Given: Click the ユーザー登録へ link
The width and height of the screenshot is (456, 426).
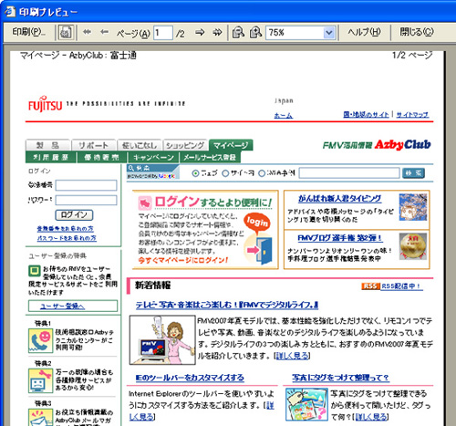Looking at the screenshot, I should click(x=63, y=307).
